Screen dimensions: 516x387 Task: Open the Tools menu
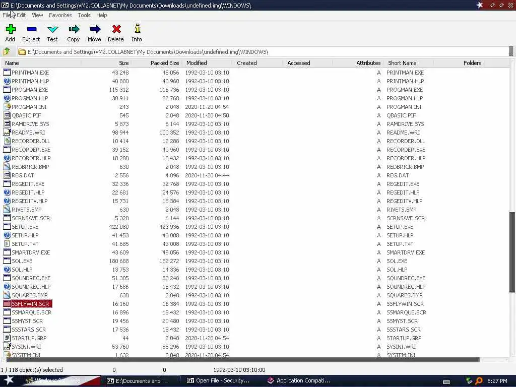(84, 15)
